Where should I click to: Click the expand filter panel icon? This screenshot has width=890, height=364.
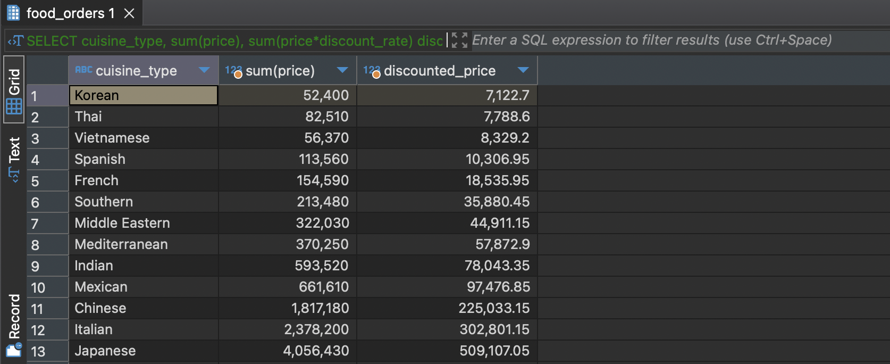tap(459, 40)
